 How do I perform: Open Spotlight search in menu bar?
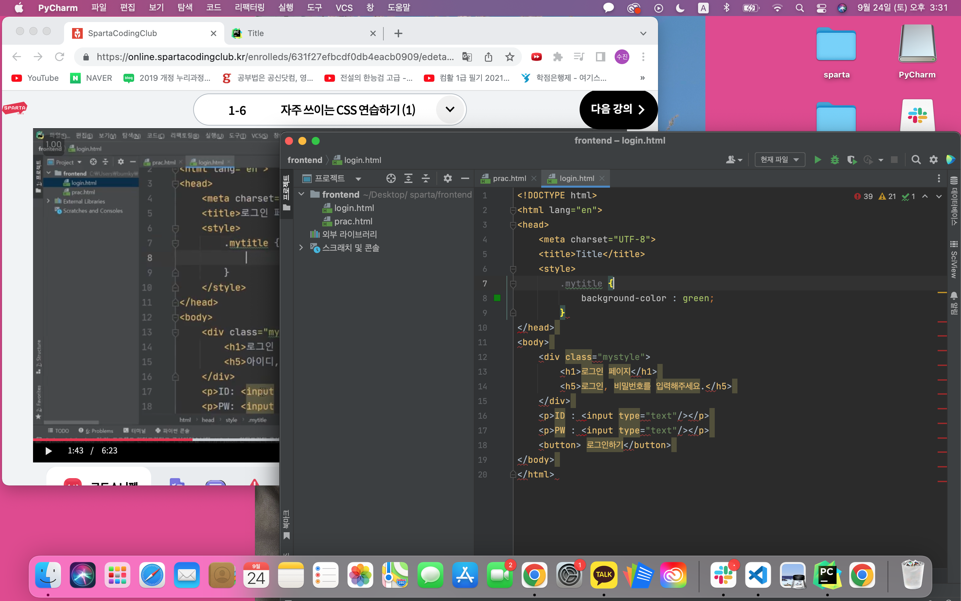point(800,8)
